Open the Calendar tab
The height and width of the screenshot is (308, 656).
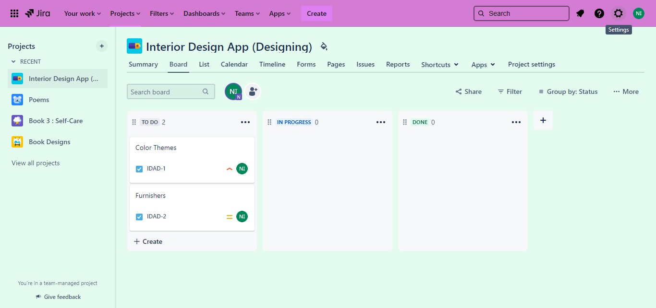pos(234,64)
